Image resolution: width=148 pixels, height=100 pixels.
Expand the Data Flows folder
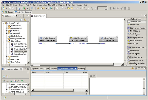pos(6,31)
